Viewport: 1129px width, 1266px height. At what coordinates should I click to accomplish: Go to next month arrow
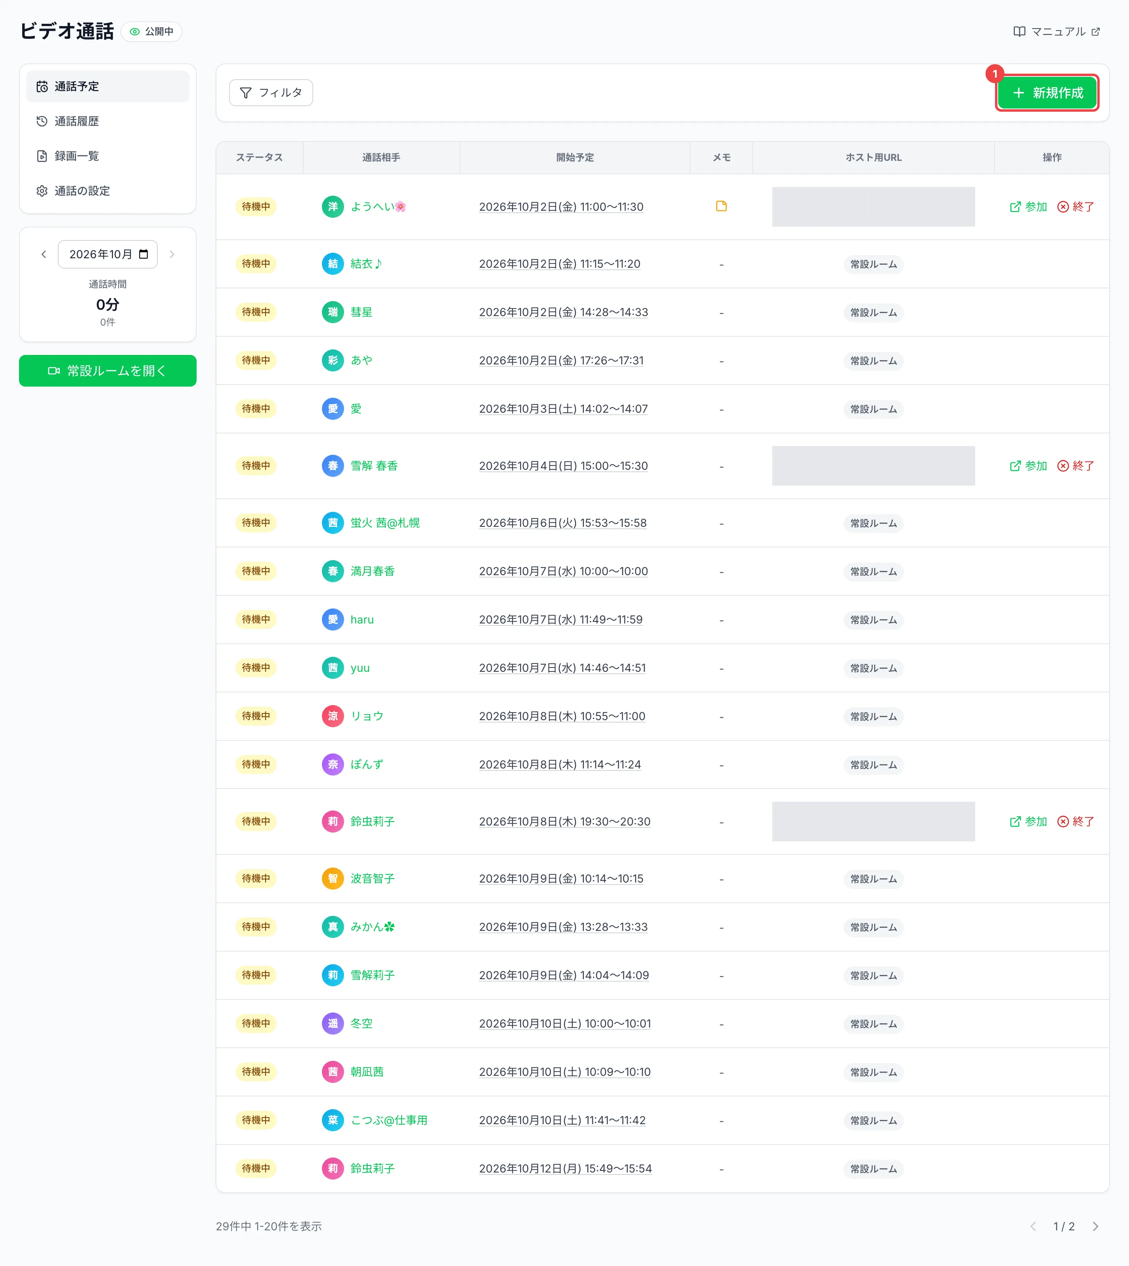click(172, 254)
